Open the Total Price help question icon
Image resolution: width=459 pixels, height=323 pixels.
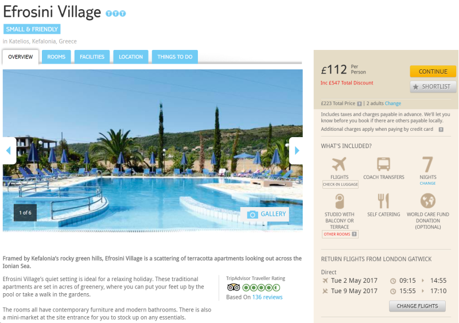(360, 104)
